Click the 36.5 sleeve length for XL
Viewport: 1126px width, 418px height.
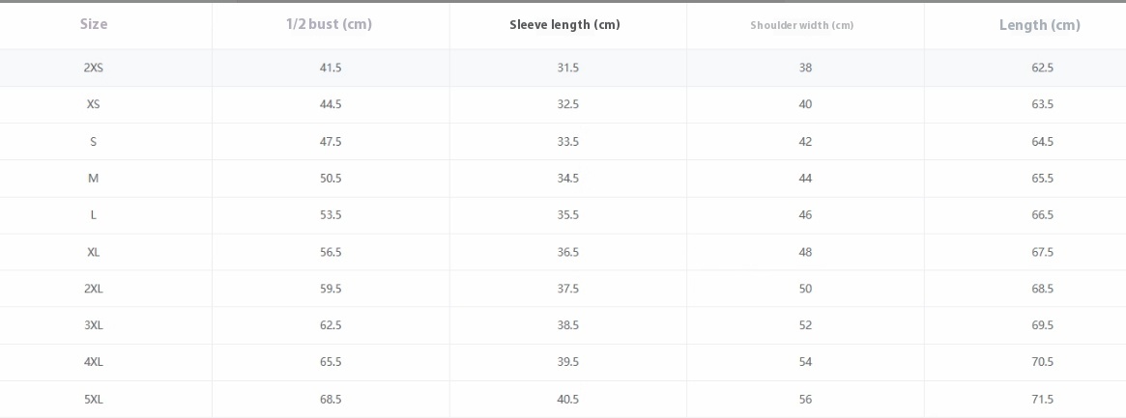pos(567,252)
